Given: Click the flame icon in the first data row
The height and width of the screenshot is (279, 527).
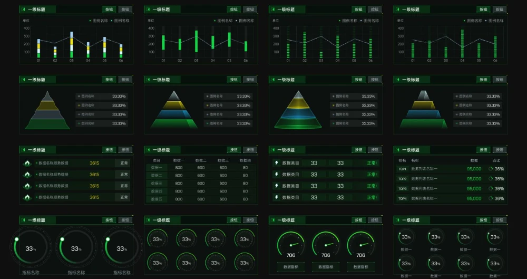Looking at the screenshot, I should (27, 163).
